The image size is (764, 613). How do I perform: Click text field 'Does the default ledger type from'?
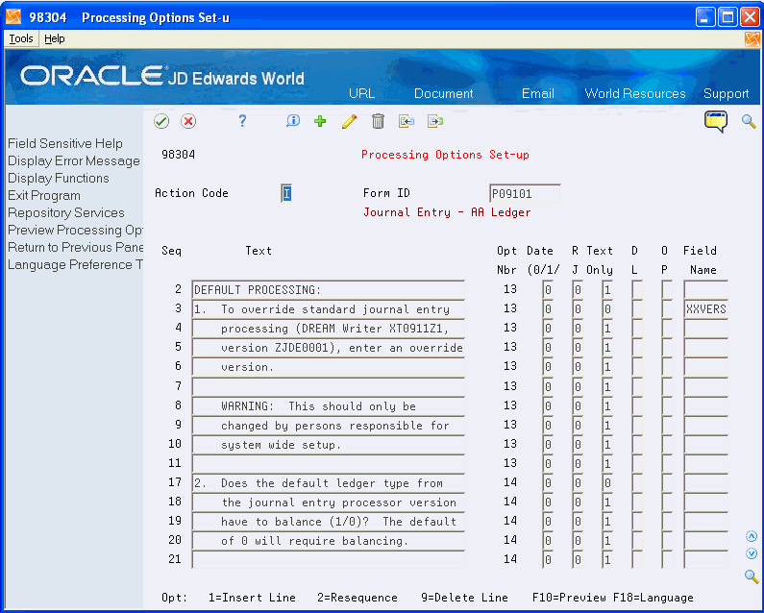[329, 483]
